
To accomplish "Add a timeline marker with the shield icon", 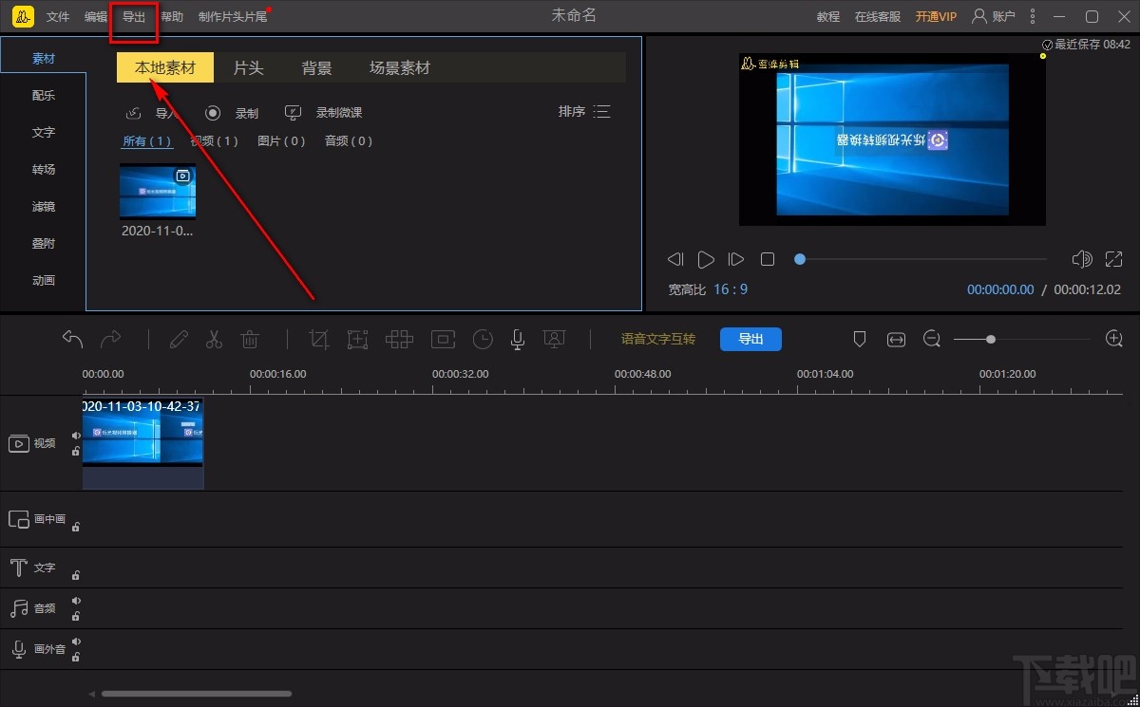I will tap(860, 339).
